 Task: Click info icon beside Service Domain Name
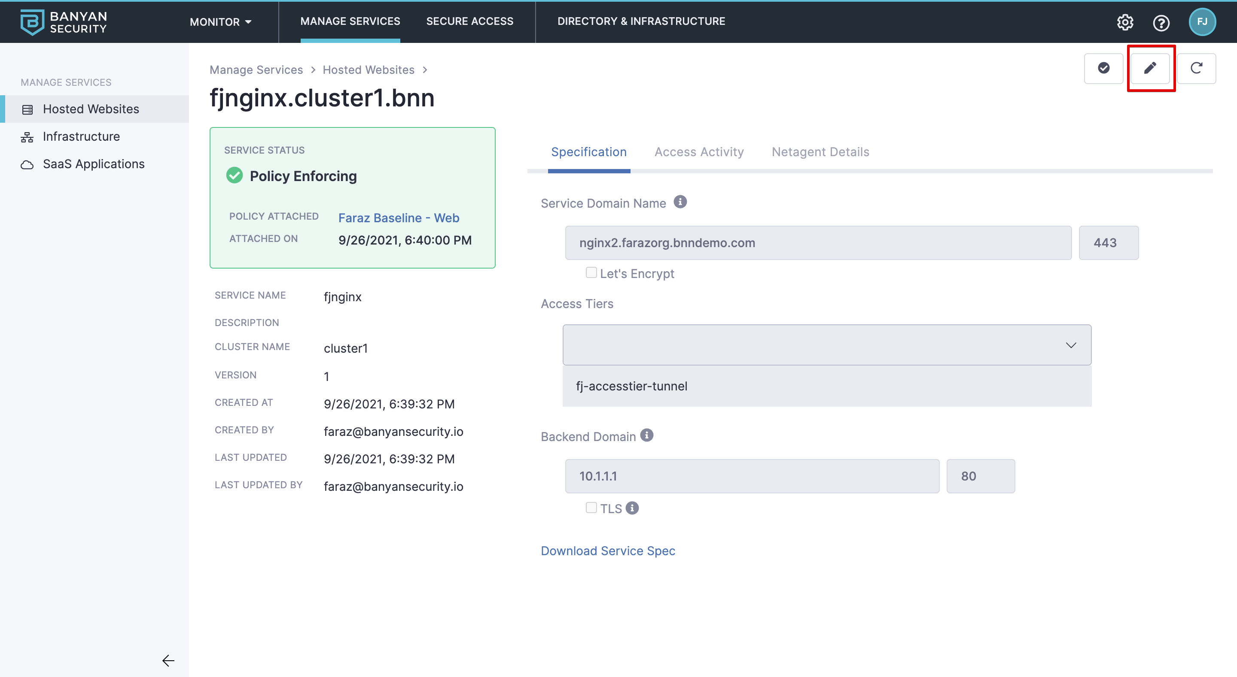coord(679,202)
